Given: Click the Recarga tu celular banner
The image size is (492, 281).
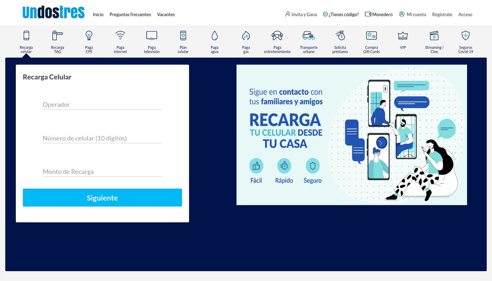Looking at the screenshot, I should [x=351, y=135].
